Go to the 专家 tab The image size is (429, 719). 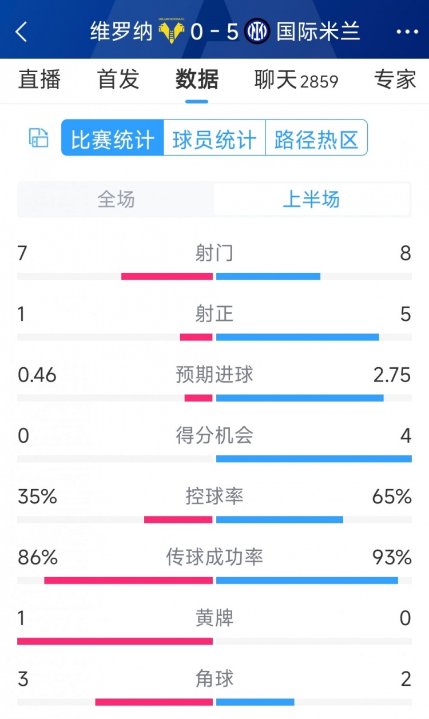395,80
